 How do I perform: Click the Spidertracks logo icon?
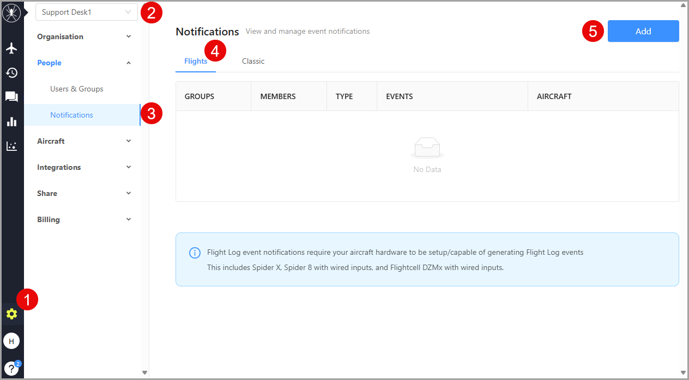pyautogui.click(x=11, y=13)
